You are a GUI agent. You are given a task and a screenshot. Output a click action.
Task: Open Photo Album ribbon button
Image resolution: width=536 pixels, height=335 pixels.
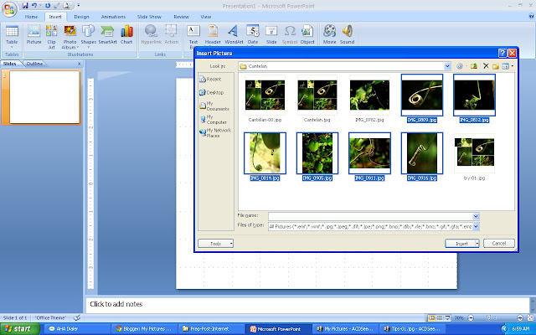pyautogui.click(x=70, y=37)
